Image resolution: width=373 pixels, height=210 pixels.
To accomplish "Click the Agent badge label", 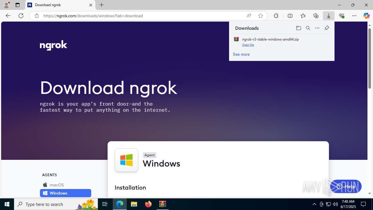I will [x=149, y=155].
